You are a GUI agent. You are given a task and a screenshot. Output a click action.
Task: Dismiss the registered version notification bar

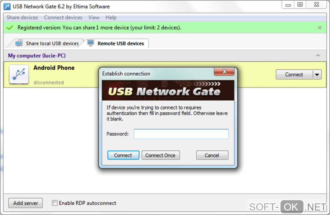point(320,28)
